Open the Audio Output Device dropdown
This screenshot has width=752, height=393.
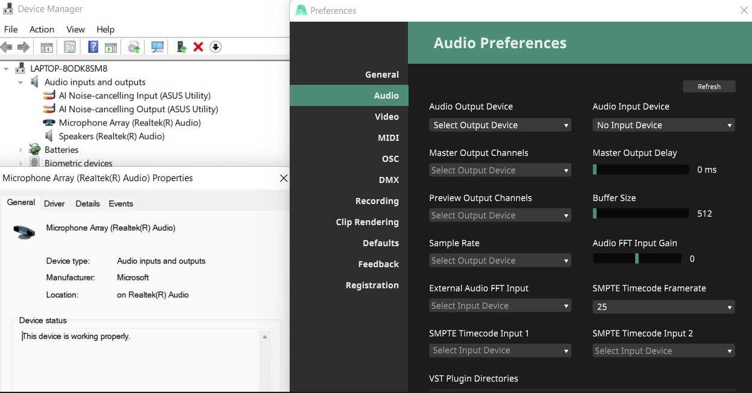(500, 125)
